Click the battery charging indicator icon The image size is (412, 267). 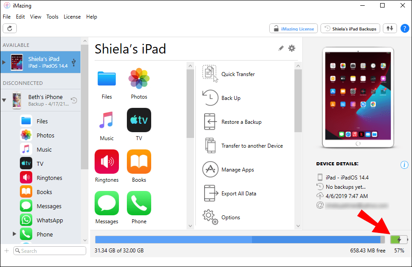click(399, 240)
